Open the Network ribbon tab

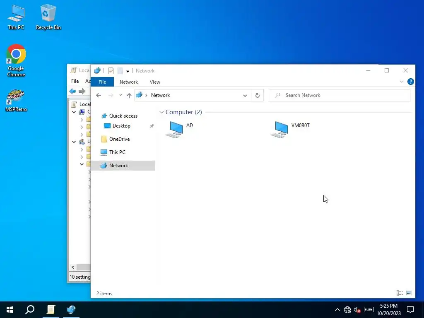129,82
